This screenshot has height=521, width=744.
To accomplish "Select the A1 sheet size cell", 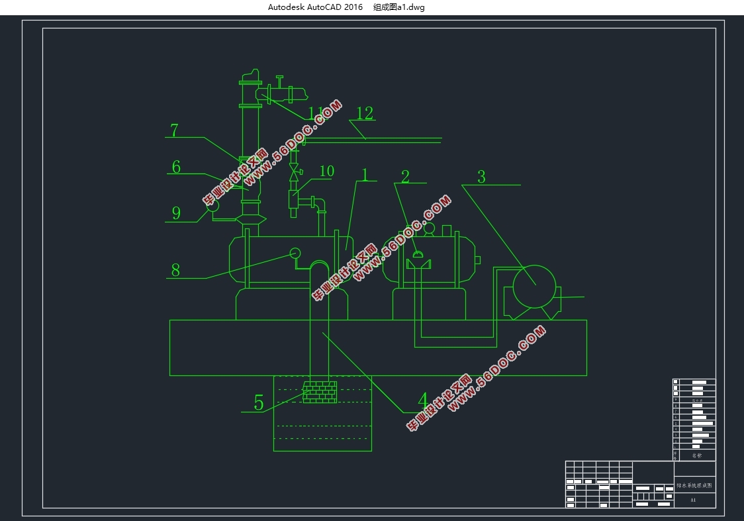I will click(693, 500).
